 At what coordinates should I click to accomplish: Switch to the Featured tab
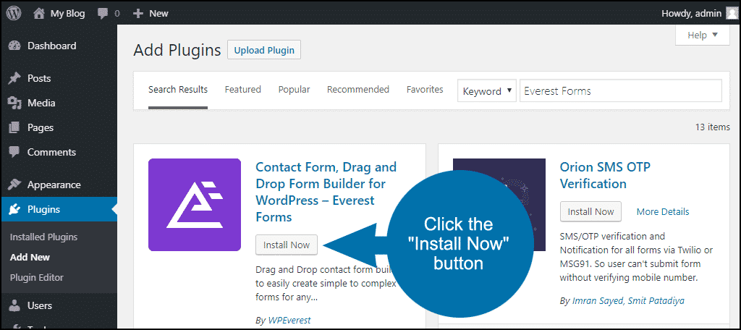coord(243,89)
